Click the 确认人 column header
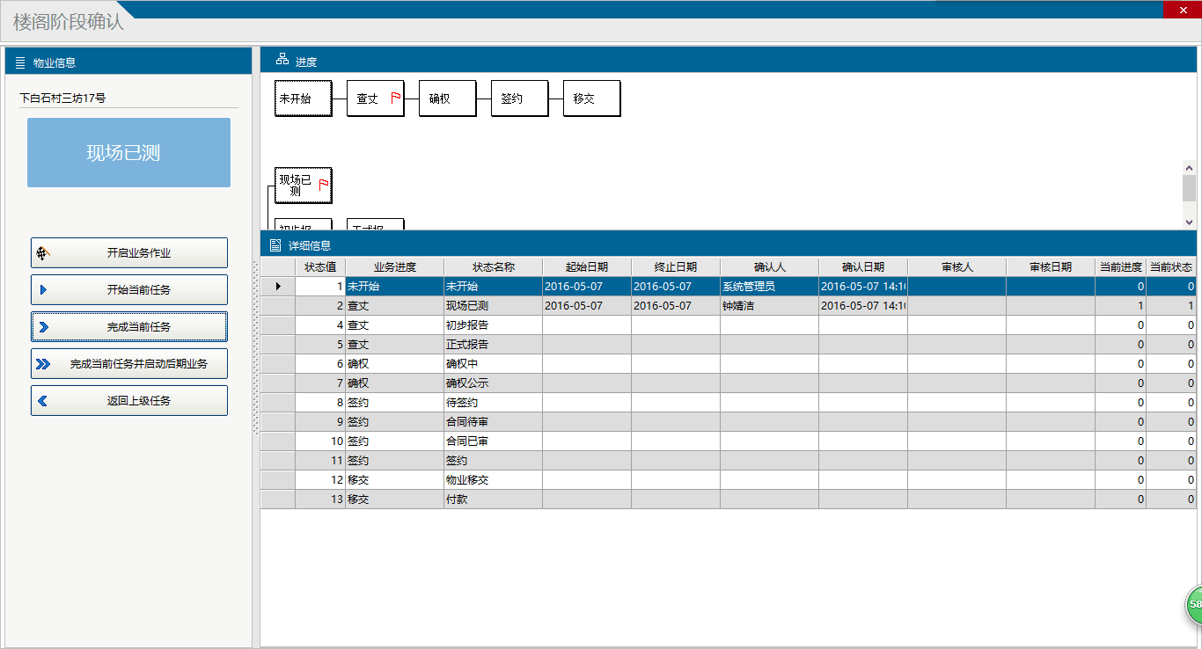This screenshot has height=649, width=1202. coord(769,266)
